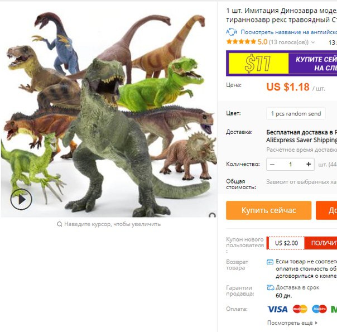Click the 'Купить сейчас' button
The image size is (337, 332).
click(269, 210)
